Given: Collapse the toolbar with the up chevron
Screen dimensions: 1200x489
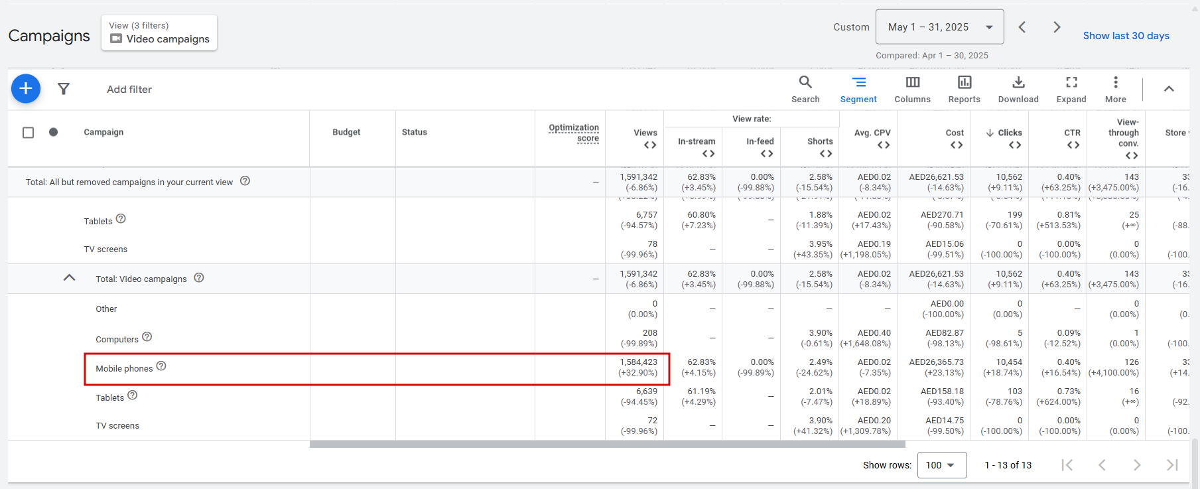Looking at the screenshot, I should click(x=1169, y=89).
